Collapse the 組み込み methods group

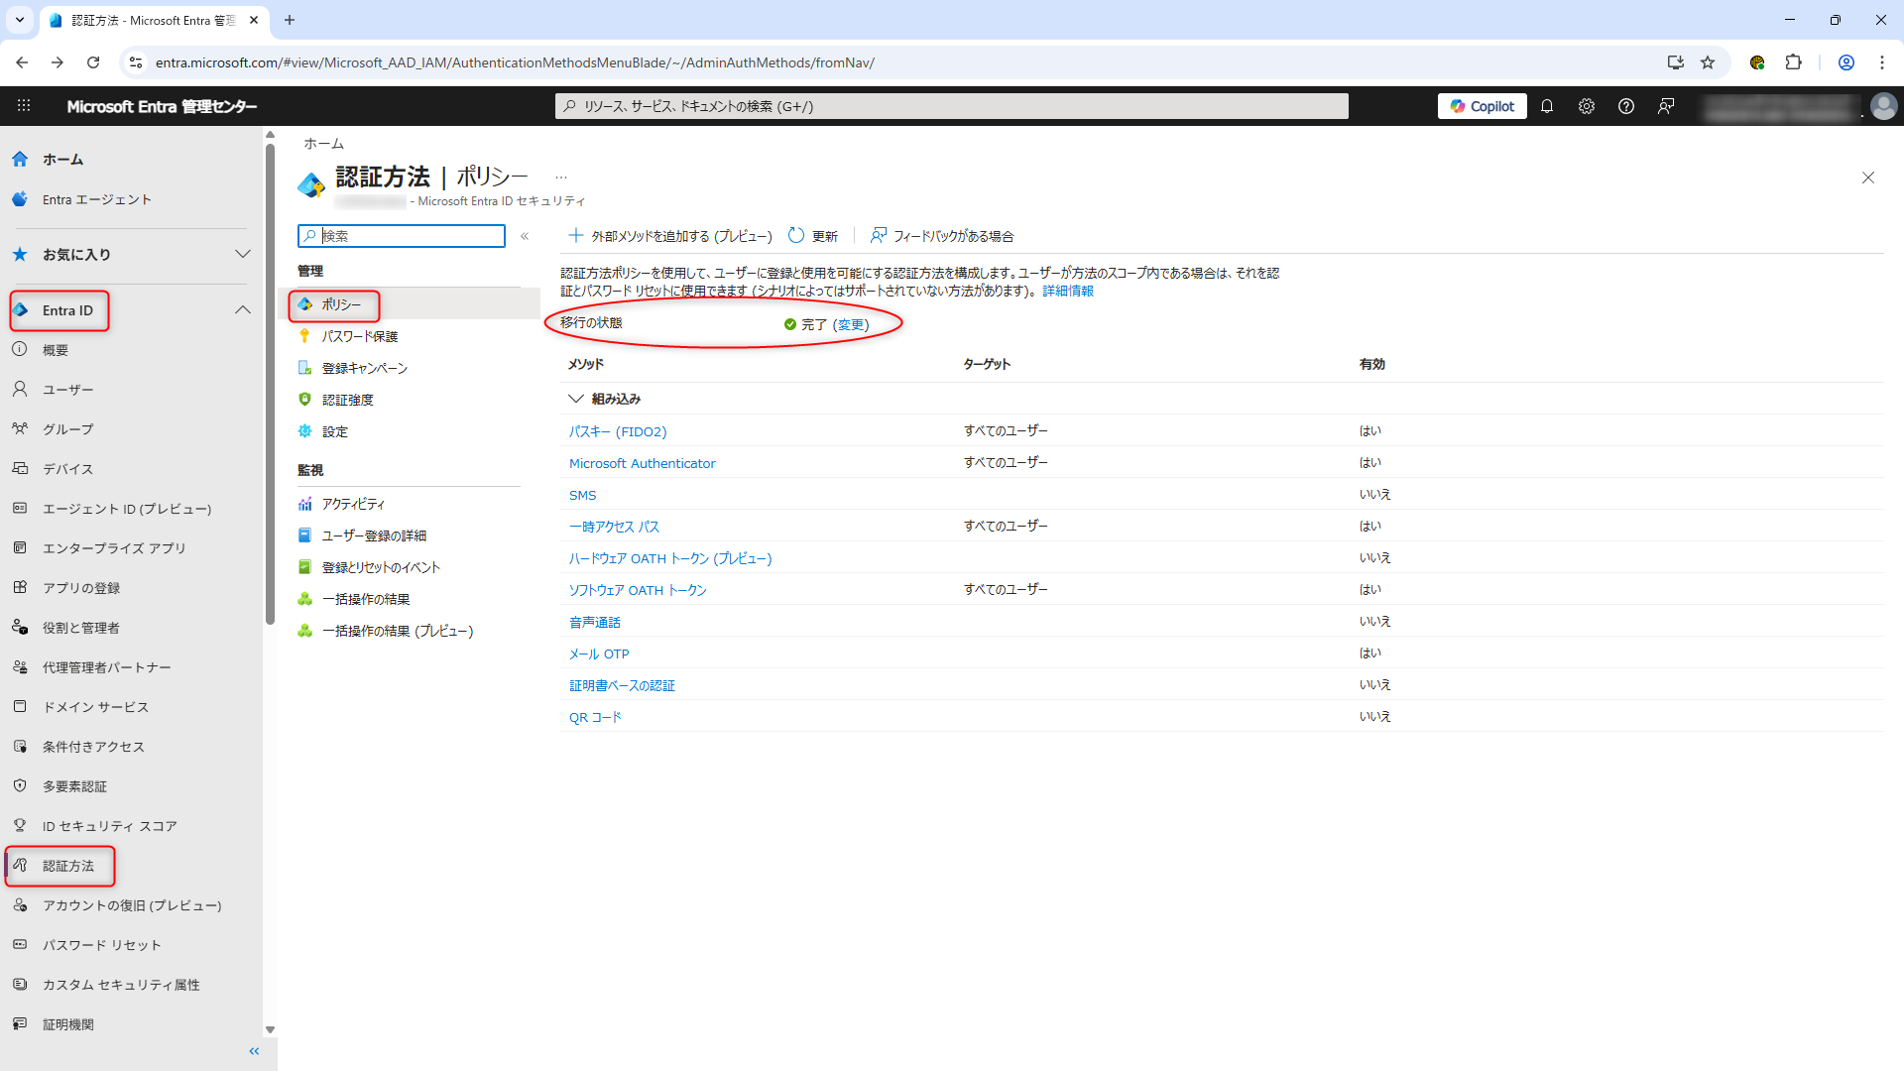coord(576,399)
